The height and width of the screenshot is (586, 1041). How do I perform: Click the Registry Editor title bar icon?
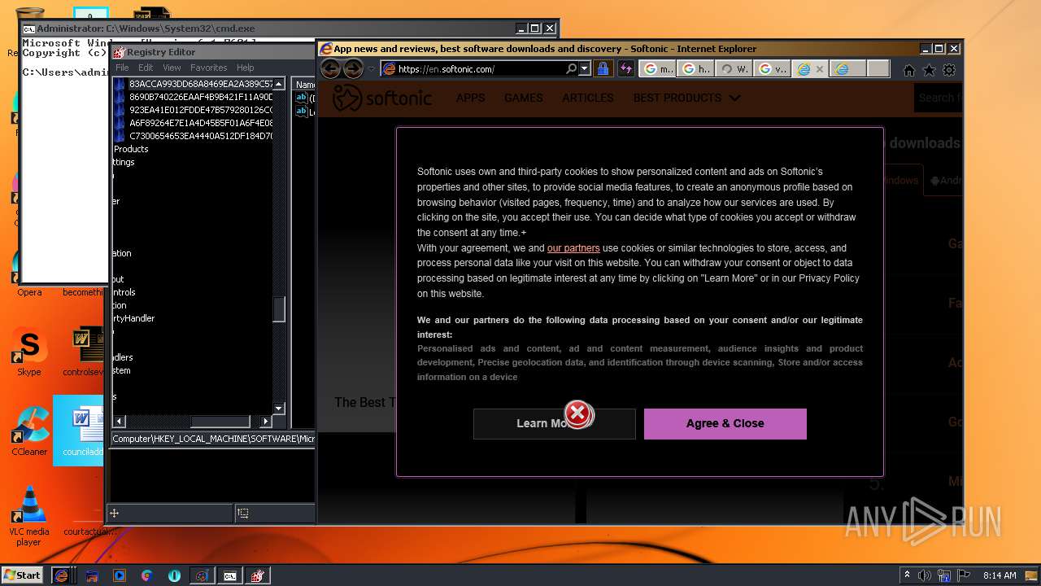119,52
